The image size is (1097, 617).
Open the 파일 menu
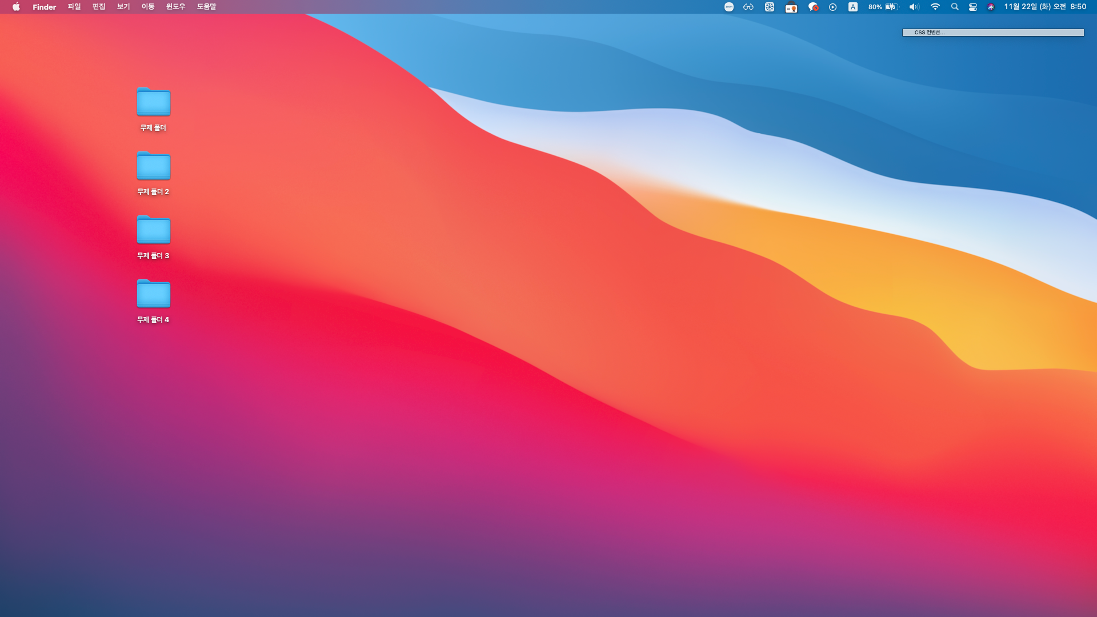coord(74,7)
